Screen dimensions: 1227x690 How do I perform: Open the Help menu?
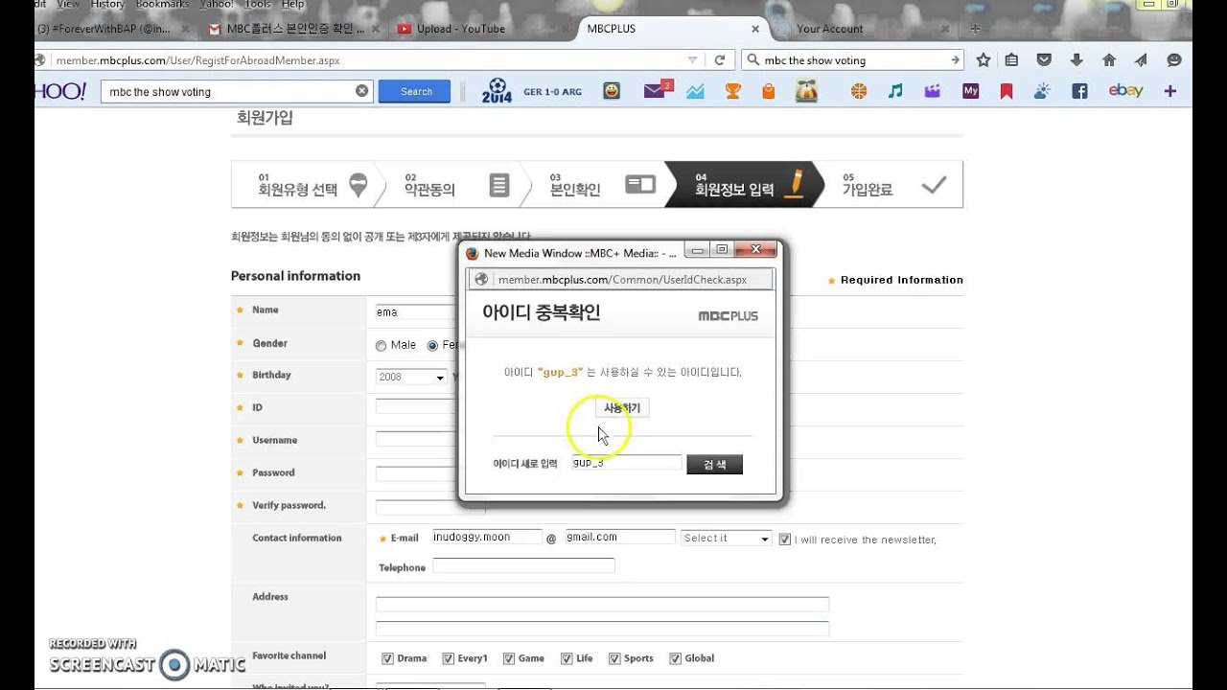292,5
